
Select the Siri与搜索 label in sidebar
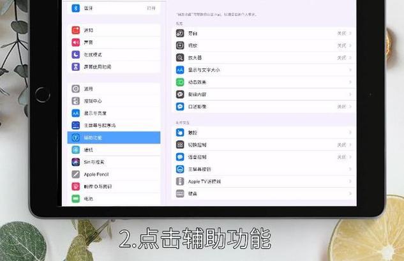(x=94, y=162)
